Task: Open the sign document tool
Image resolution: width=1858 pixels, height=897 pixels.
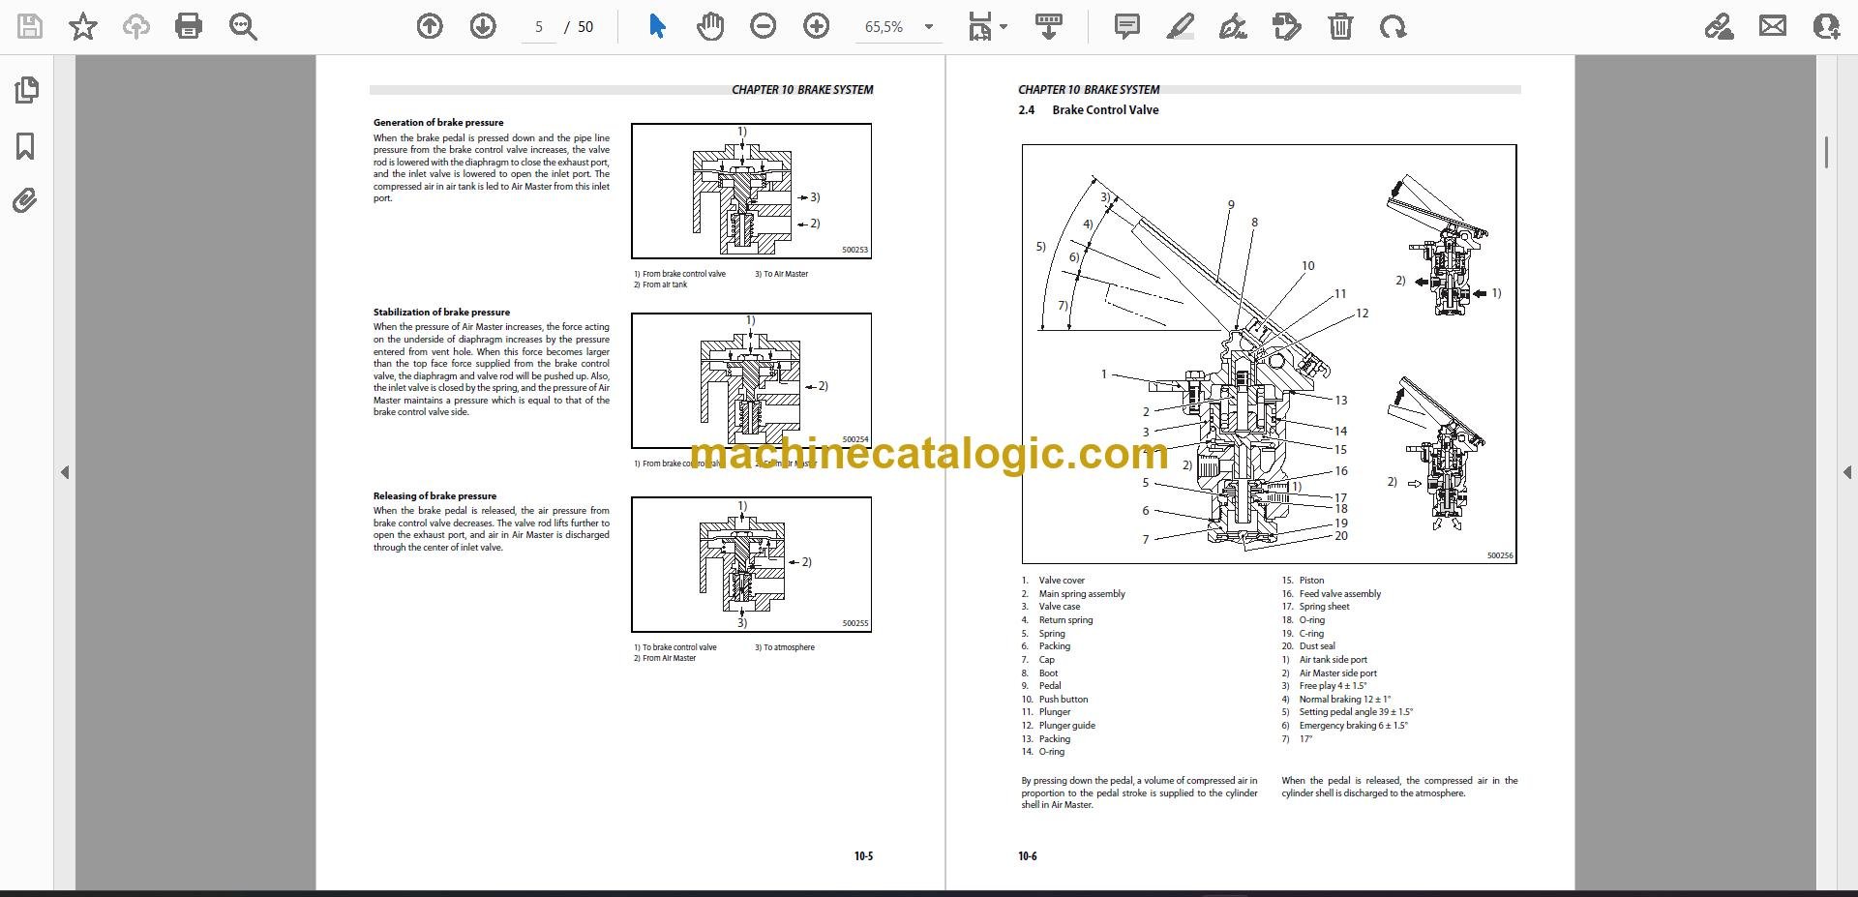Action: [1234, 26]
